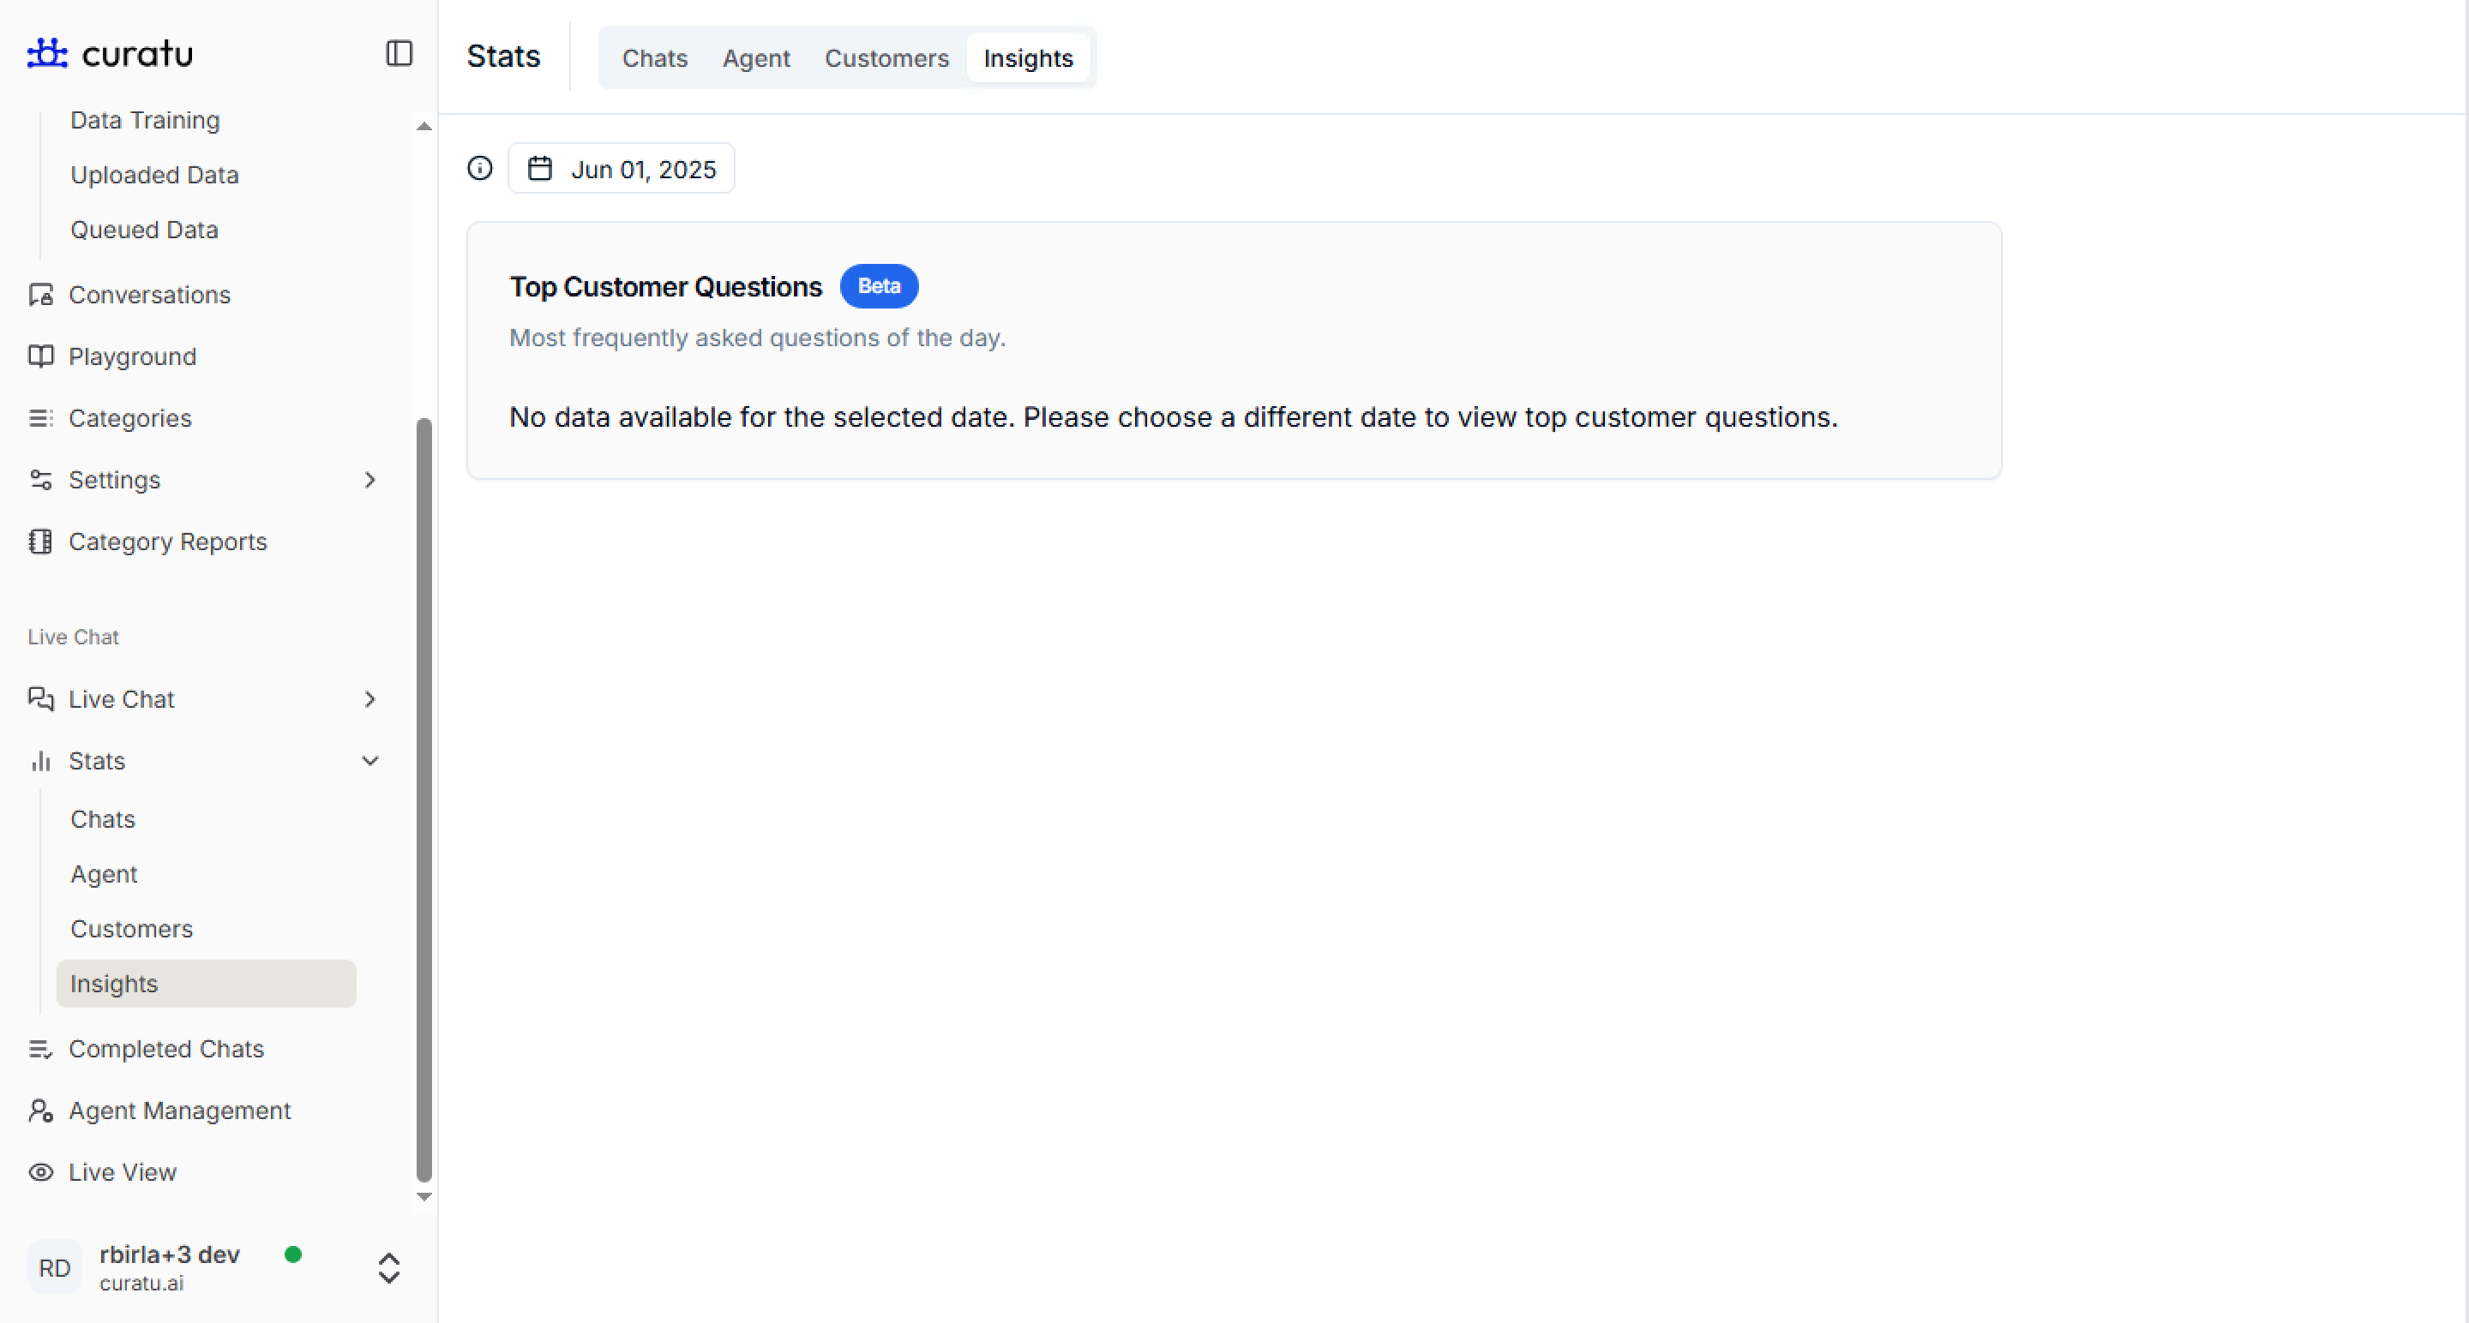Click the sidebar vertical scrollbar

[x=424, y=799]
